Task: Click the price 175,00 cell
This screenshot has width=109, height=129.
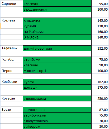Action: click(100, 87)
